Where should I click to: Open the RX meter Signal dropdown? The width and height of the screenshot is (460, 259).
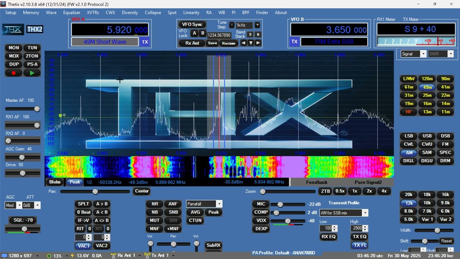point(423,54)
